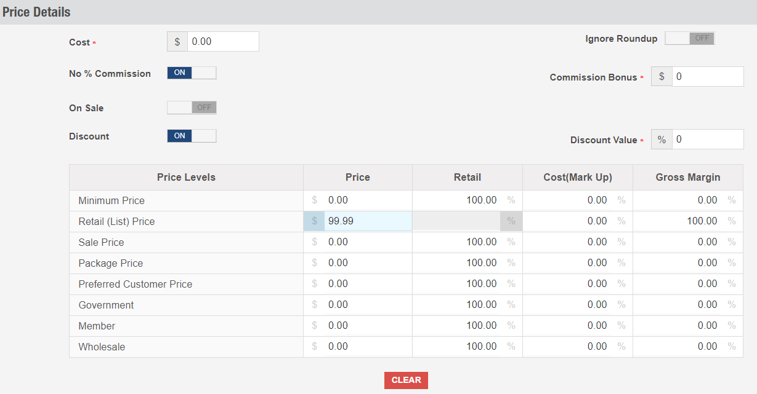Click the dollar icon next to Commission Bonus
Screen dimensions: 757x394
point(662,77)
